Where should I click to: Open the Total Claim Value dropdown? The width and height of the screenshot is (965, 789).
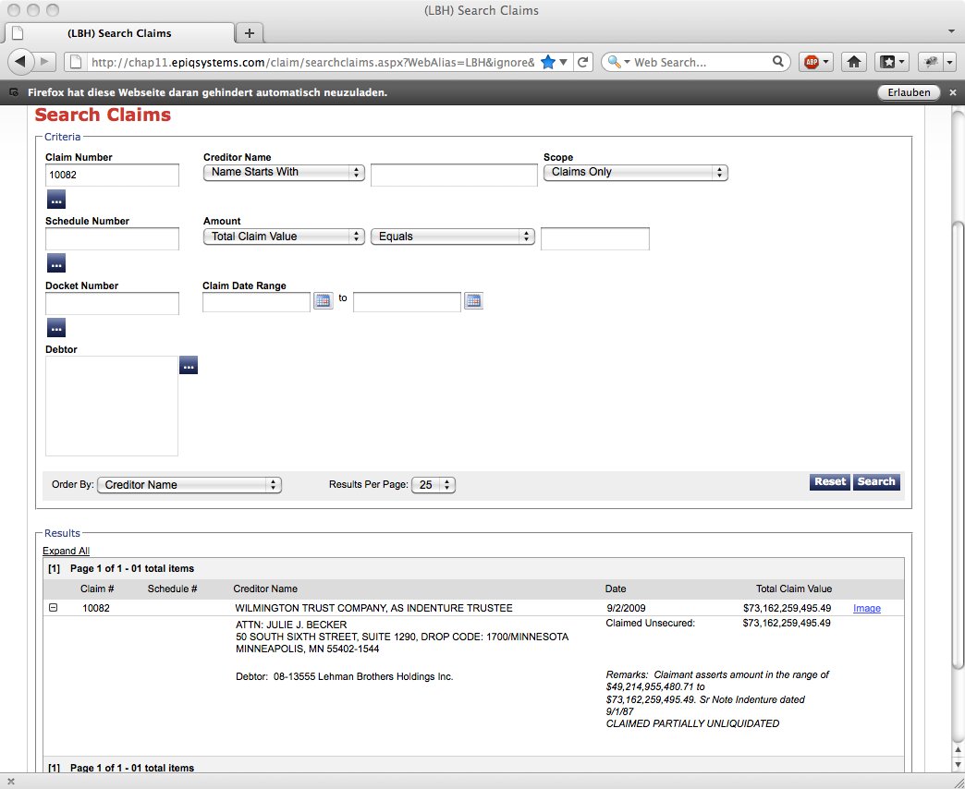coord(284,237)
